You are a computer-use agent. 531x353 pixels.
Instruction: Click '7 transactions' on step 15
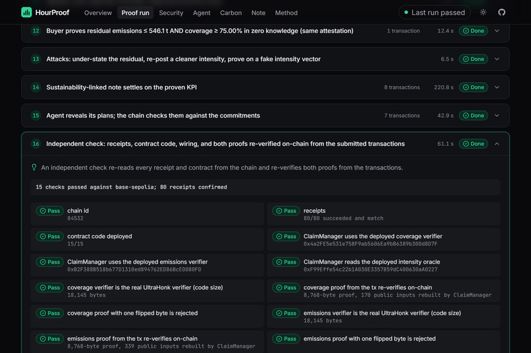tap(402, 116)
